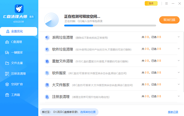Click the D:\百贝C盘搬家目录\ path text
This screenshot has width=184, height=116.
[x=66, y=112]
